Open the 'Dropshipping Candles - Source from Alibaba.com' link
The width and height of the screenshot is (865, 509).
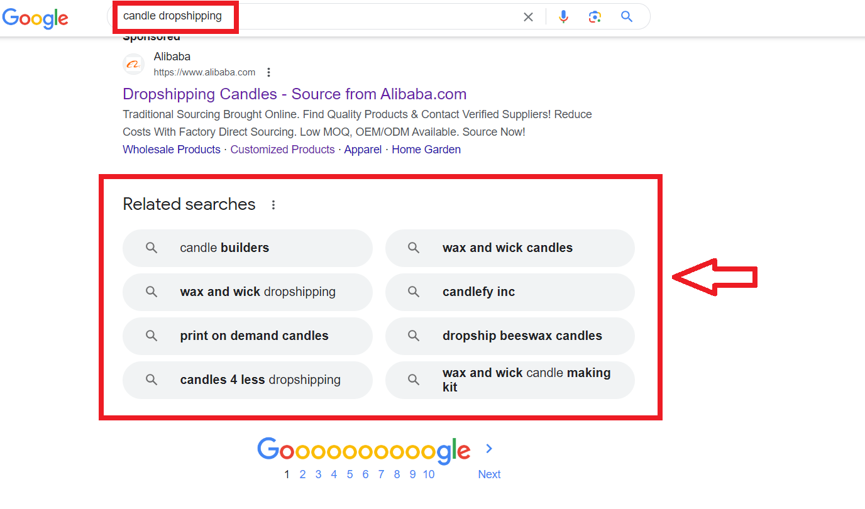click(294, 94)
